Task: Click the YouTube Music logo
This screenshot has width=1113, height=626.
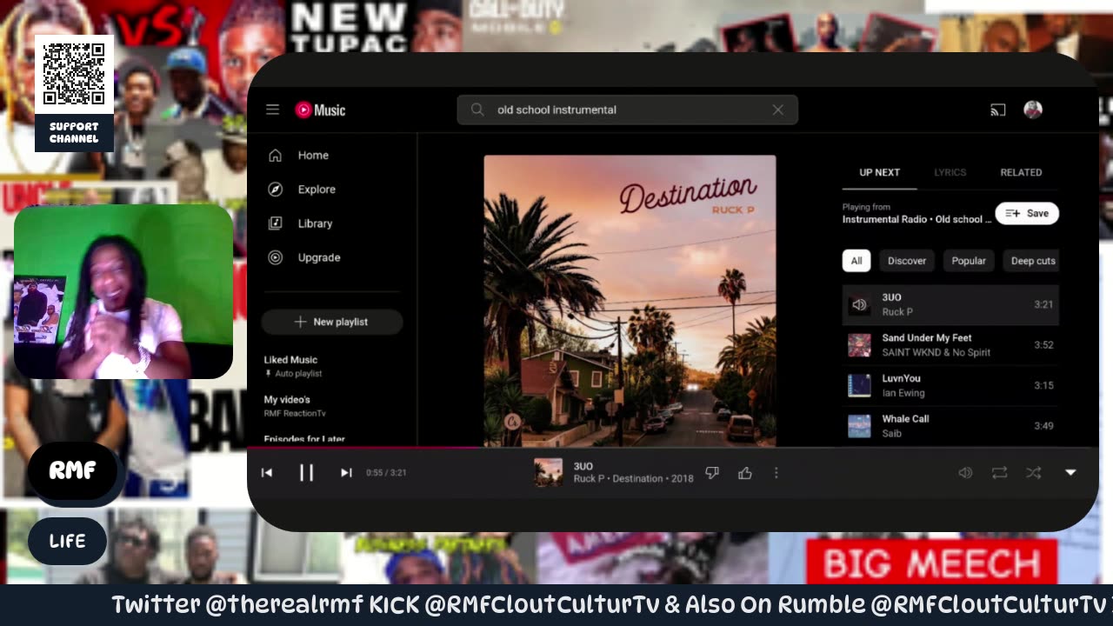Action: [x=320, y=110]
